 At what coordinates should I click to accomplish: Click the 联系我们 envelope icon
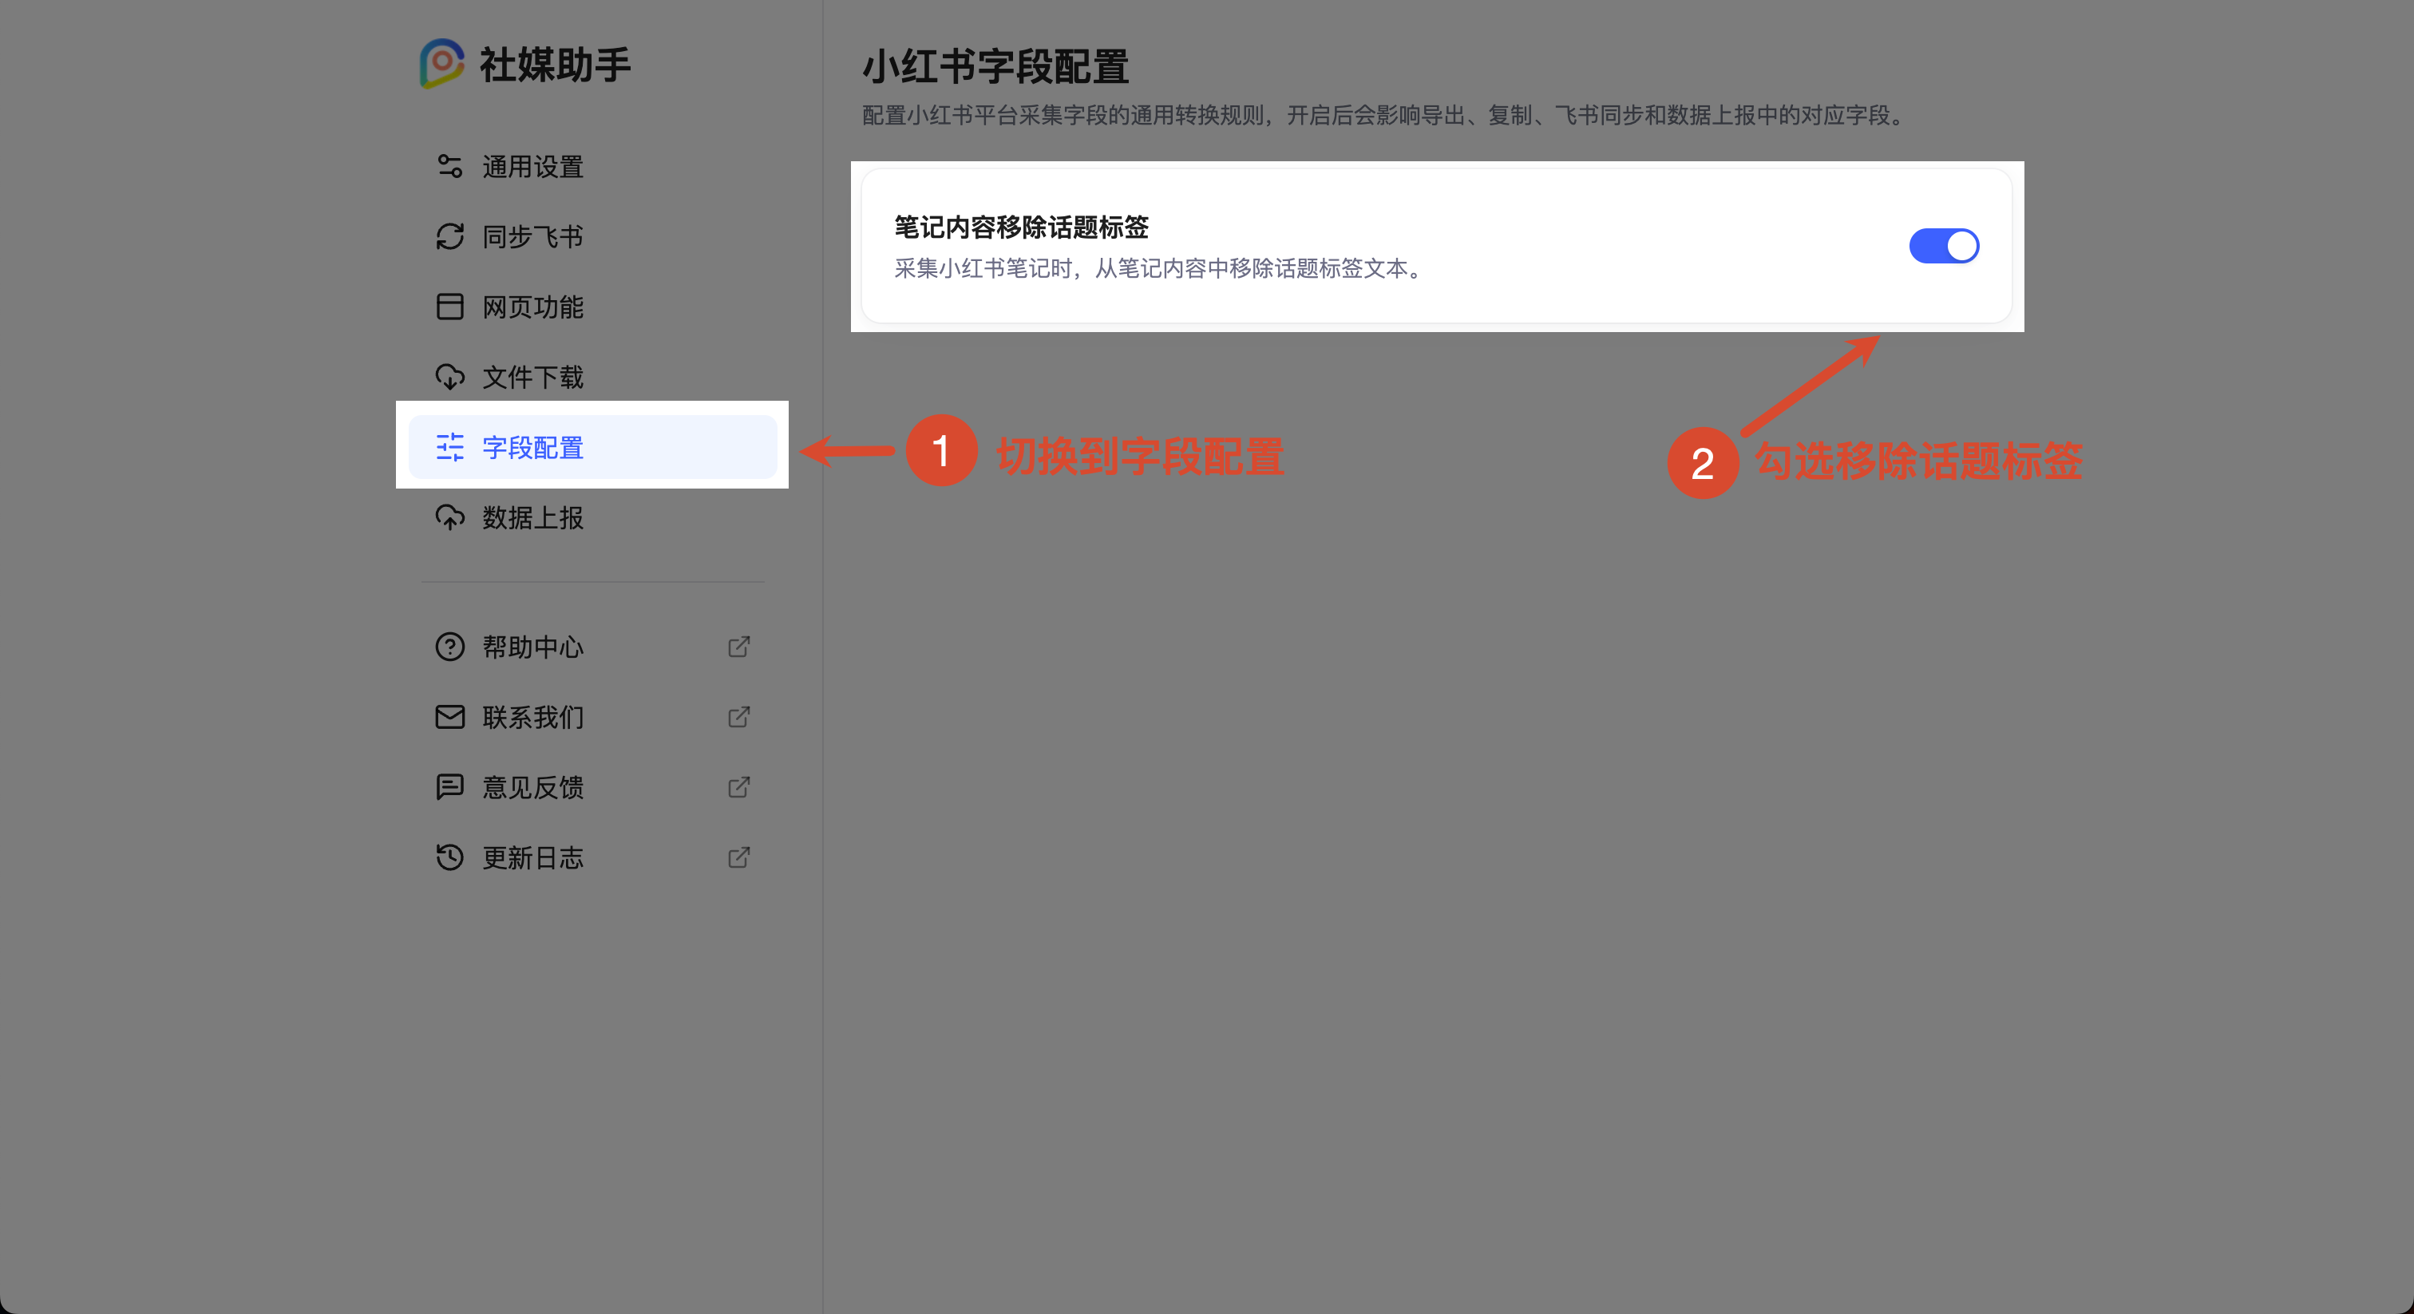tap(449, 717)
